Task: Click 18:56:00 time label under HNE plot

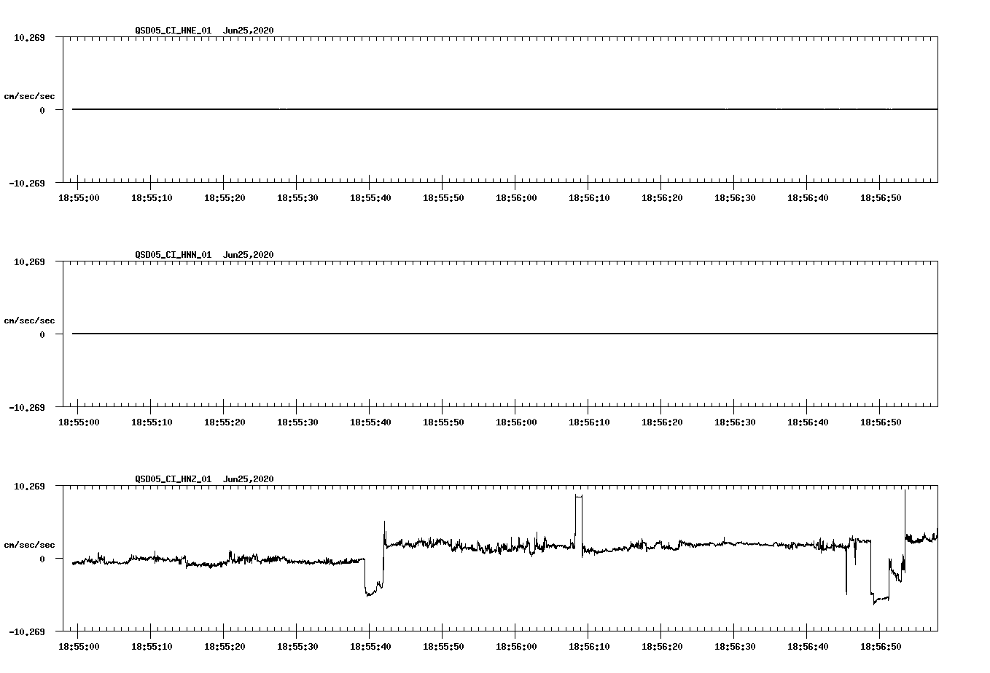Action: tap(516, 198)
